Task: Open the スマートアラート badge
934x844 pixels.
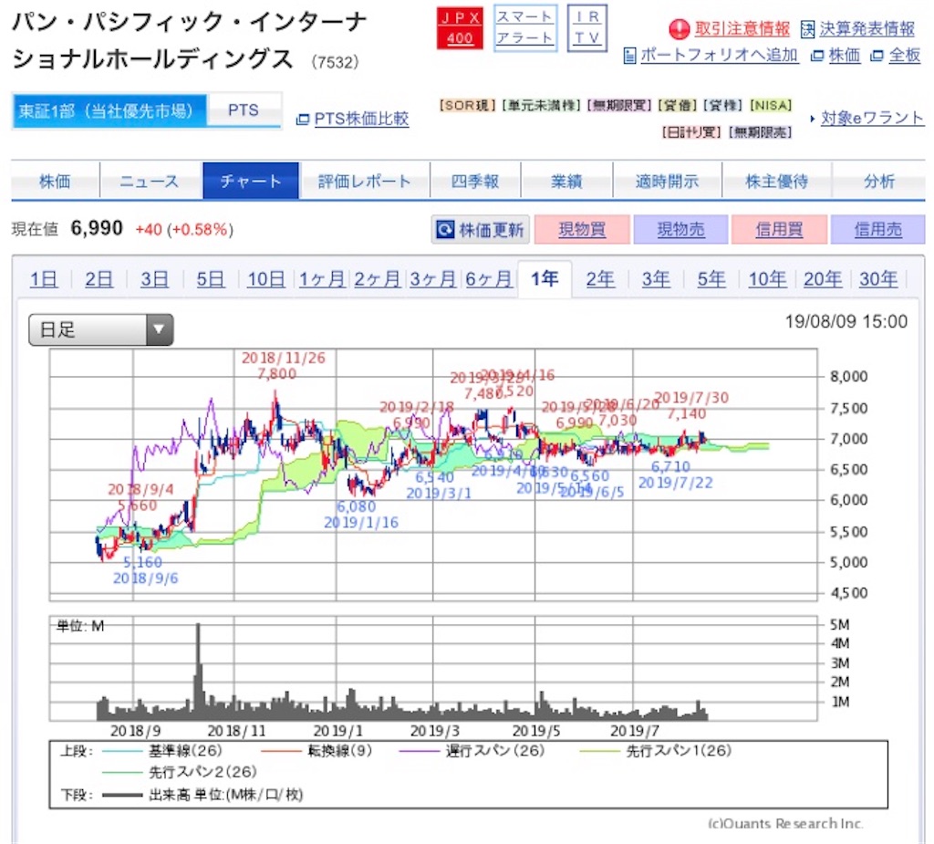Action: [x=524, y=27]
